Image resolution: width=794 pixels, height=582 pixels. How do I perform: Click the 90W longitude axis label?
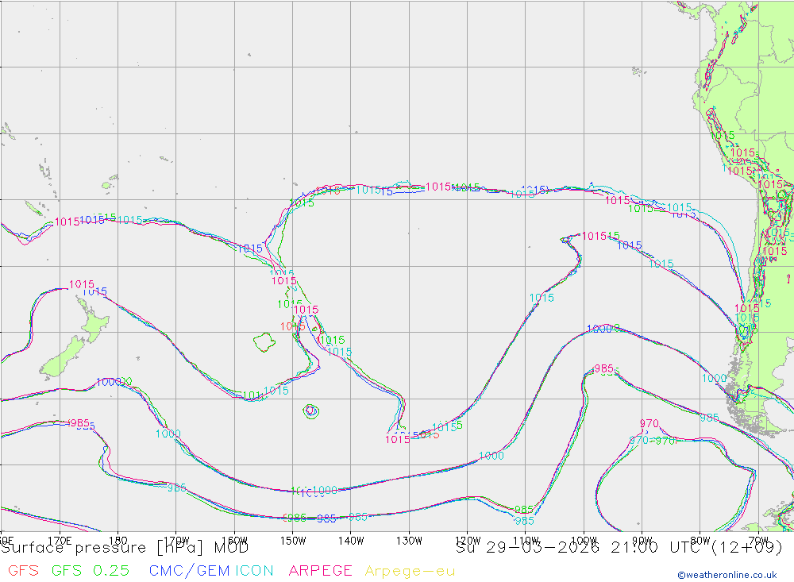(x=642, y=541)
